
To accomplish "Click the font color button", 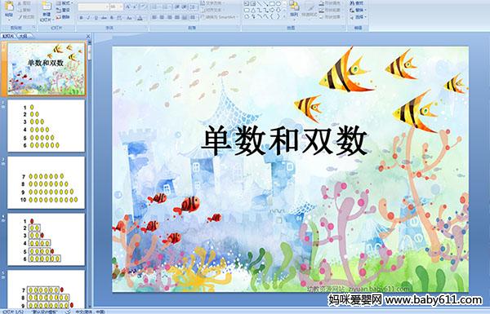I will coord(140,18).
